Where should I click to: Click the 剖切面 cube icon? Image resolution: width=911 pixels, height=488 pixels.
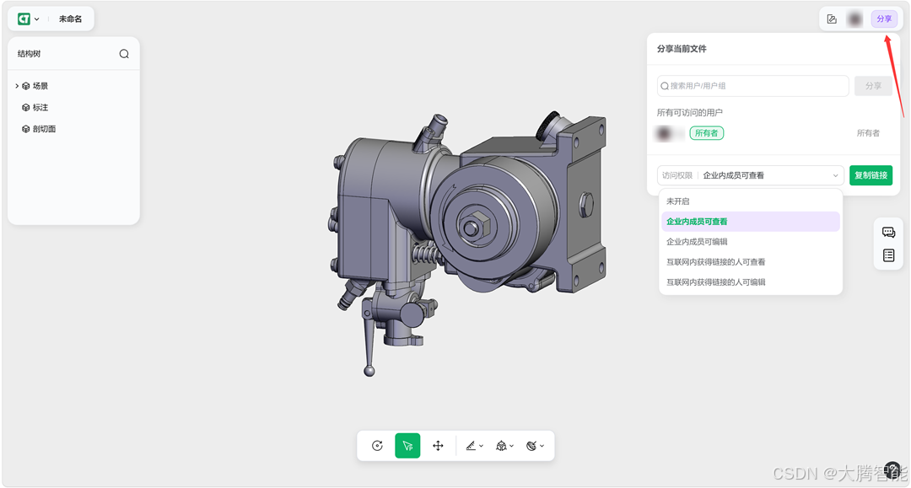[25, 129]
